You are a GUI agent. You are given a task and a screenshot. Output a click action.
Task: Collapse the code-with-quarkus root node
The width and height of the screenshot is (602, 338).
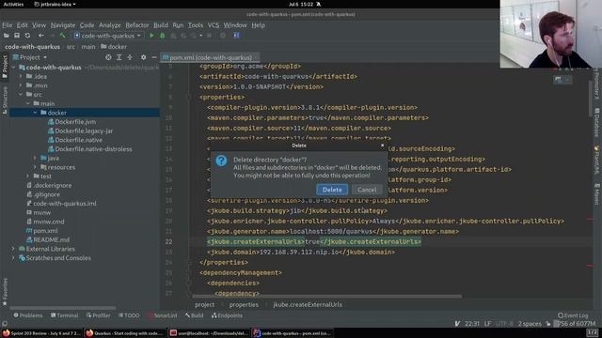14,68
